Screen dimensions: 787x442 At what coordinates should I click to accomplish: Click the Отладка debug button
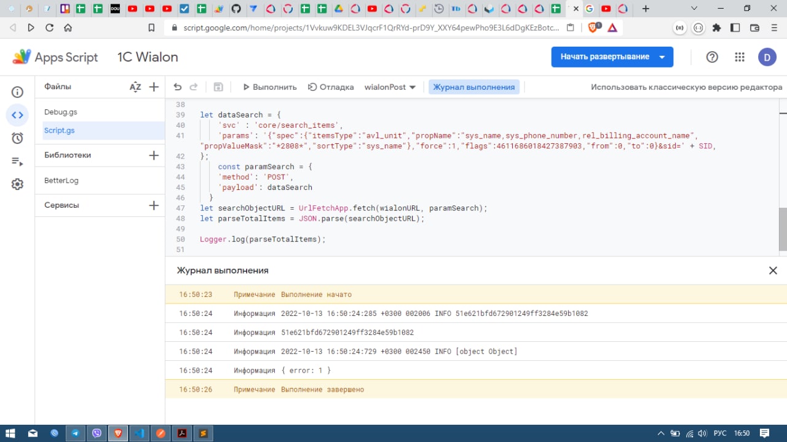pyautogui.click(x=331, y=87)
